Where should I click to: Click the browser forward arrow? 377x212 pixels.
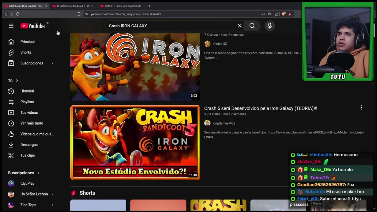(x=12, y=14)
